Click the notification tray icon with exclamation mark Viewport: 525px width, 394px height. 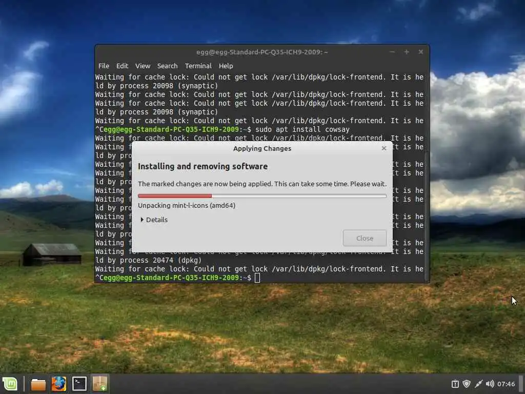pos(455,384)
